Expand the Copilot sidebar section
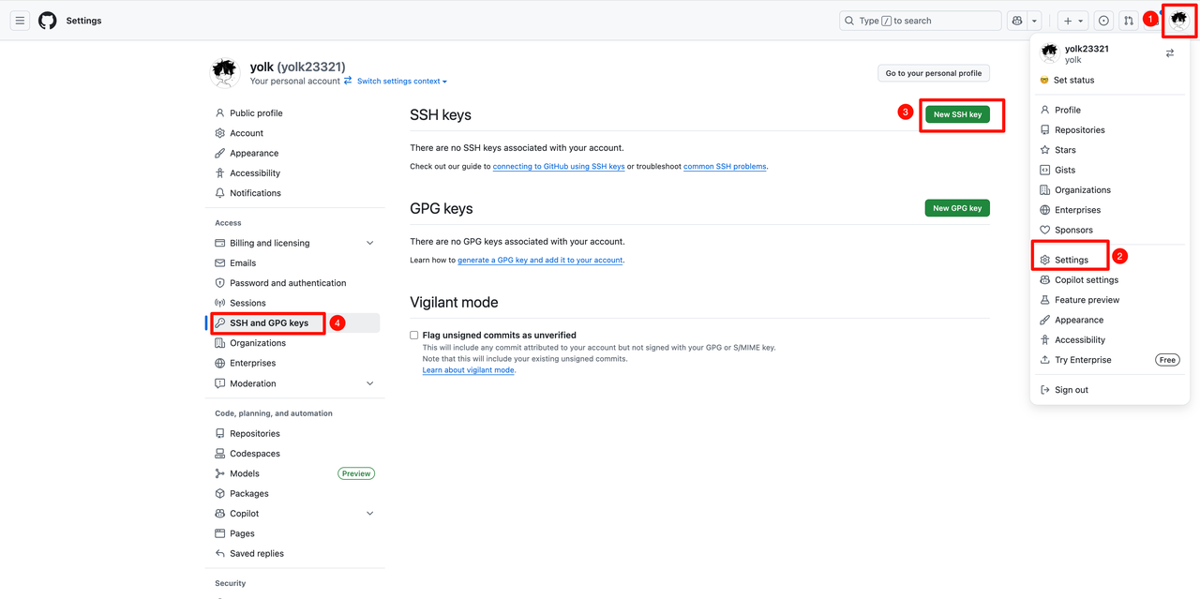1200x599 pixels. tap(369, 514)
